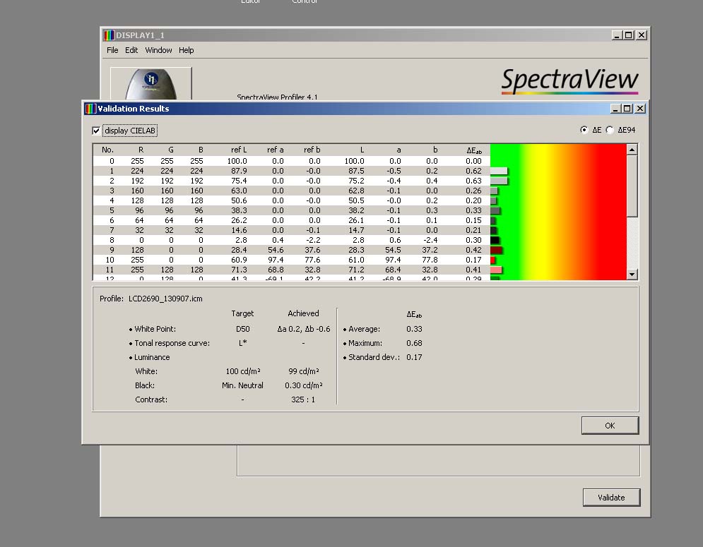This screenshot has width=703, height=547.
Task: Close the Validation Results dialog
Action: (x=640, y=109)
